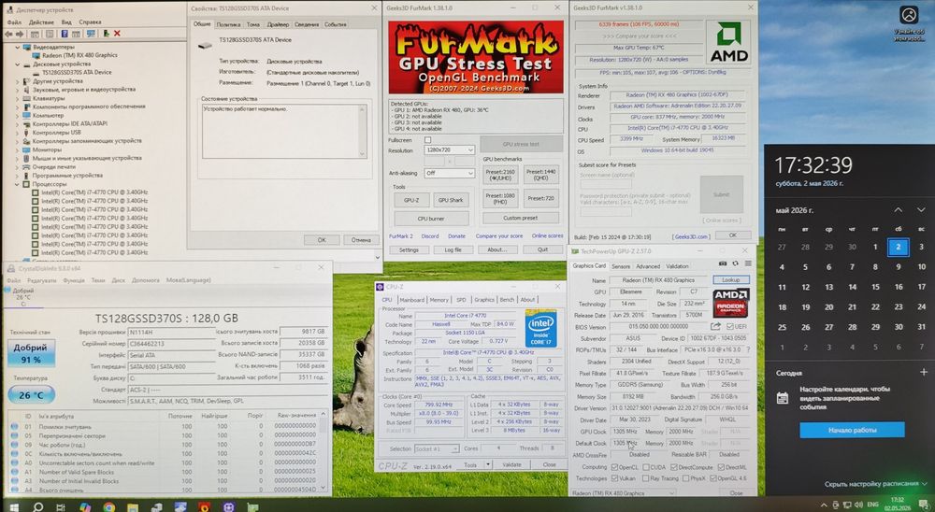Collapse the Видеоадаптеры tree node
The width and height of the screenshot is (935, 512).
(x=17, y=47)
